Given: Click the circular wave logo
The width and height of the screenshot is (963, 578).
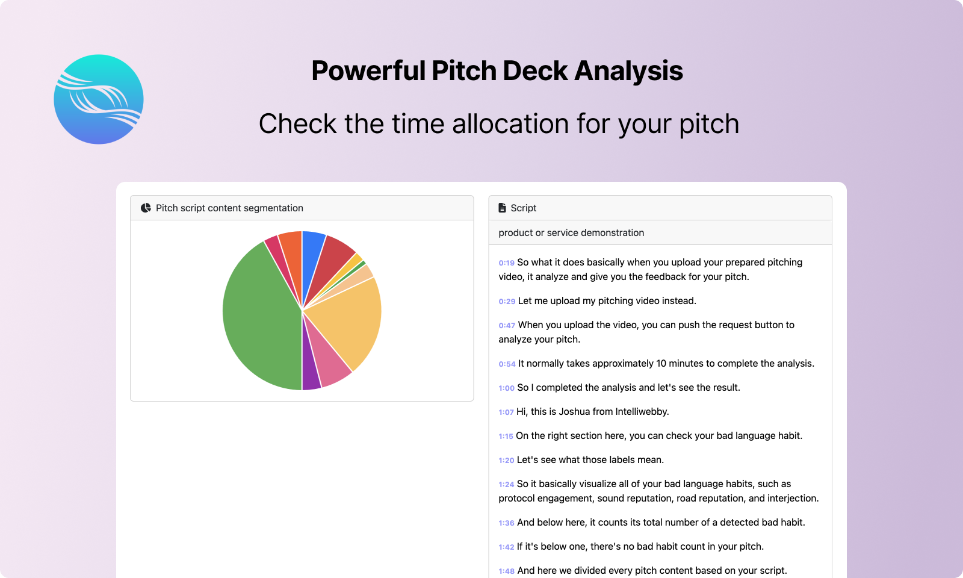Looking at the screenshot, I should [99, 99].
